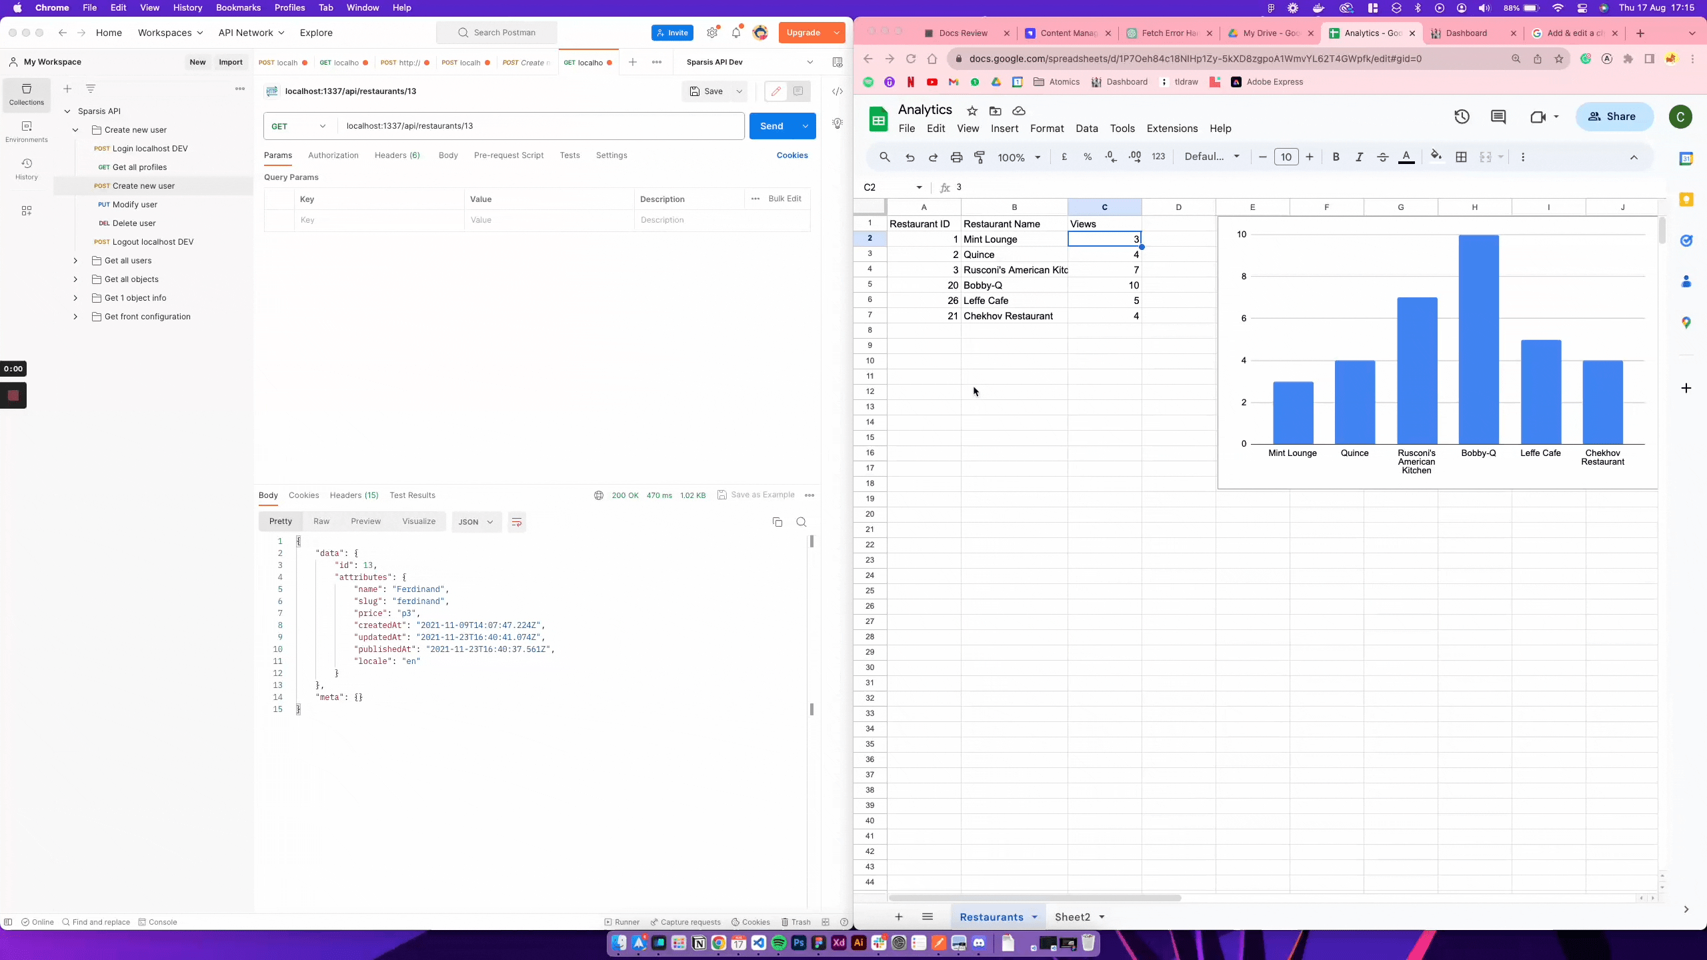Screen dimensions: 1707x960
Task: Apply strikethrough formatting in Sheets toolbar
Action: pyautogui.click(x=1383, y=157)
